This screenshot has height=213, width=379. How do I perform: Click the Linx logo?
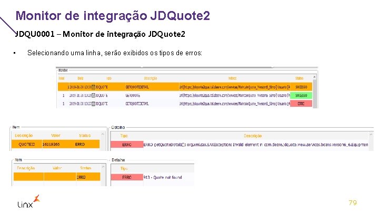point(28,201)
